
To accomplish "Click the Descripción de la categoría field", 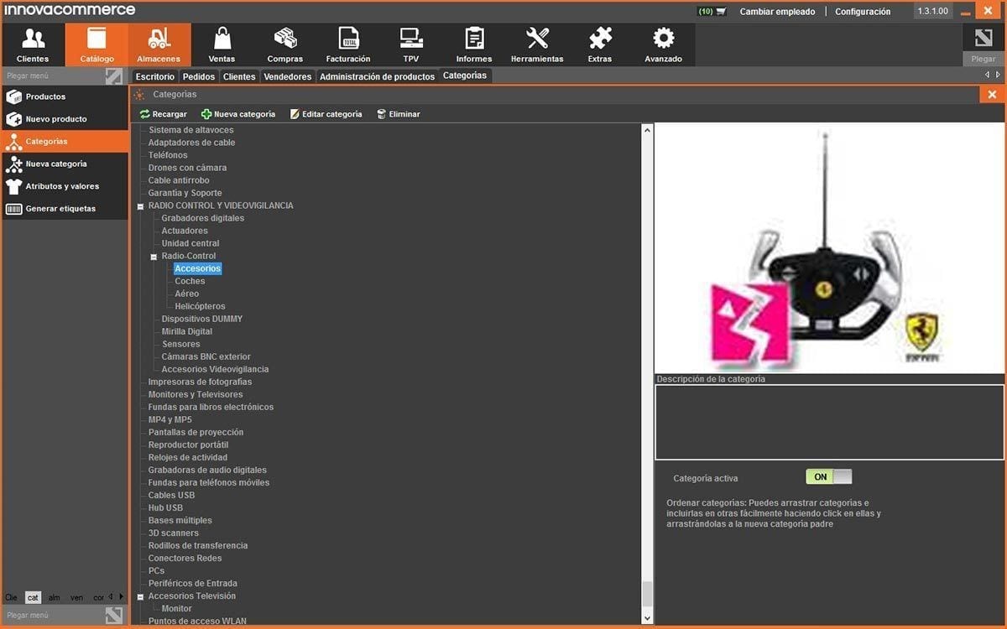I will point(829,422).
